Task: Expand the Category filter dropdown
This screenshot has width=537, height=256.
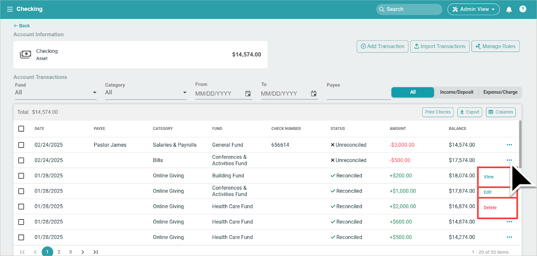Action: 185,93
